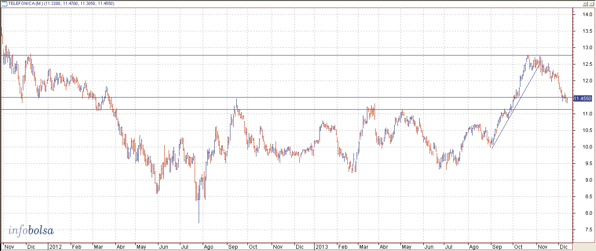Click the chart window icon beside TELEFONICA title

(x=5, y=4)
